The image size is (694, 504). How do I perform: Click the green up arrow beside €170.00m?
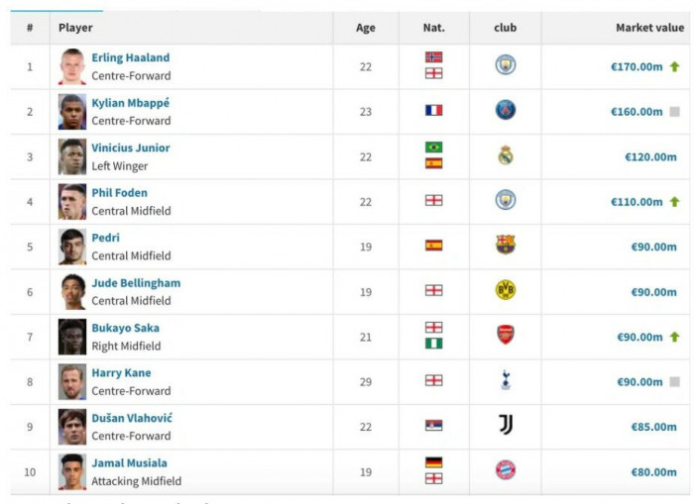click(x=674, y=67)
